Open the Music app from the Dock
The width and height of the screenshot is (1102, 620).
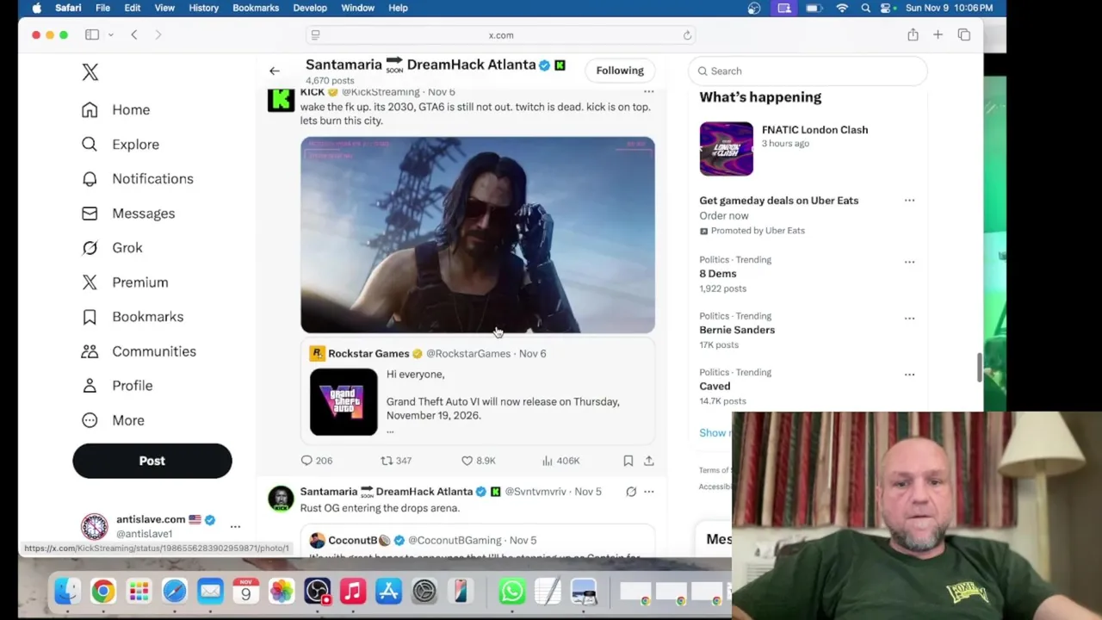point(352,591)
